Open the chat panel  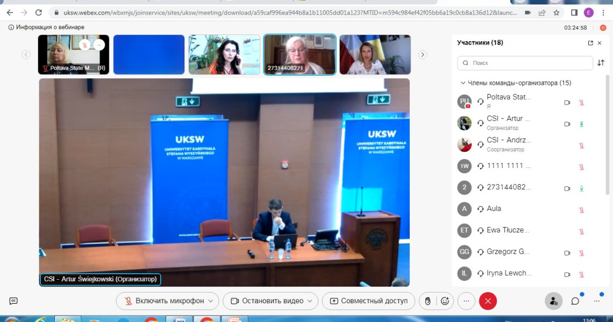tap(575, 301)
